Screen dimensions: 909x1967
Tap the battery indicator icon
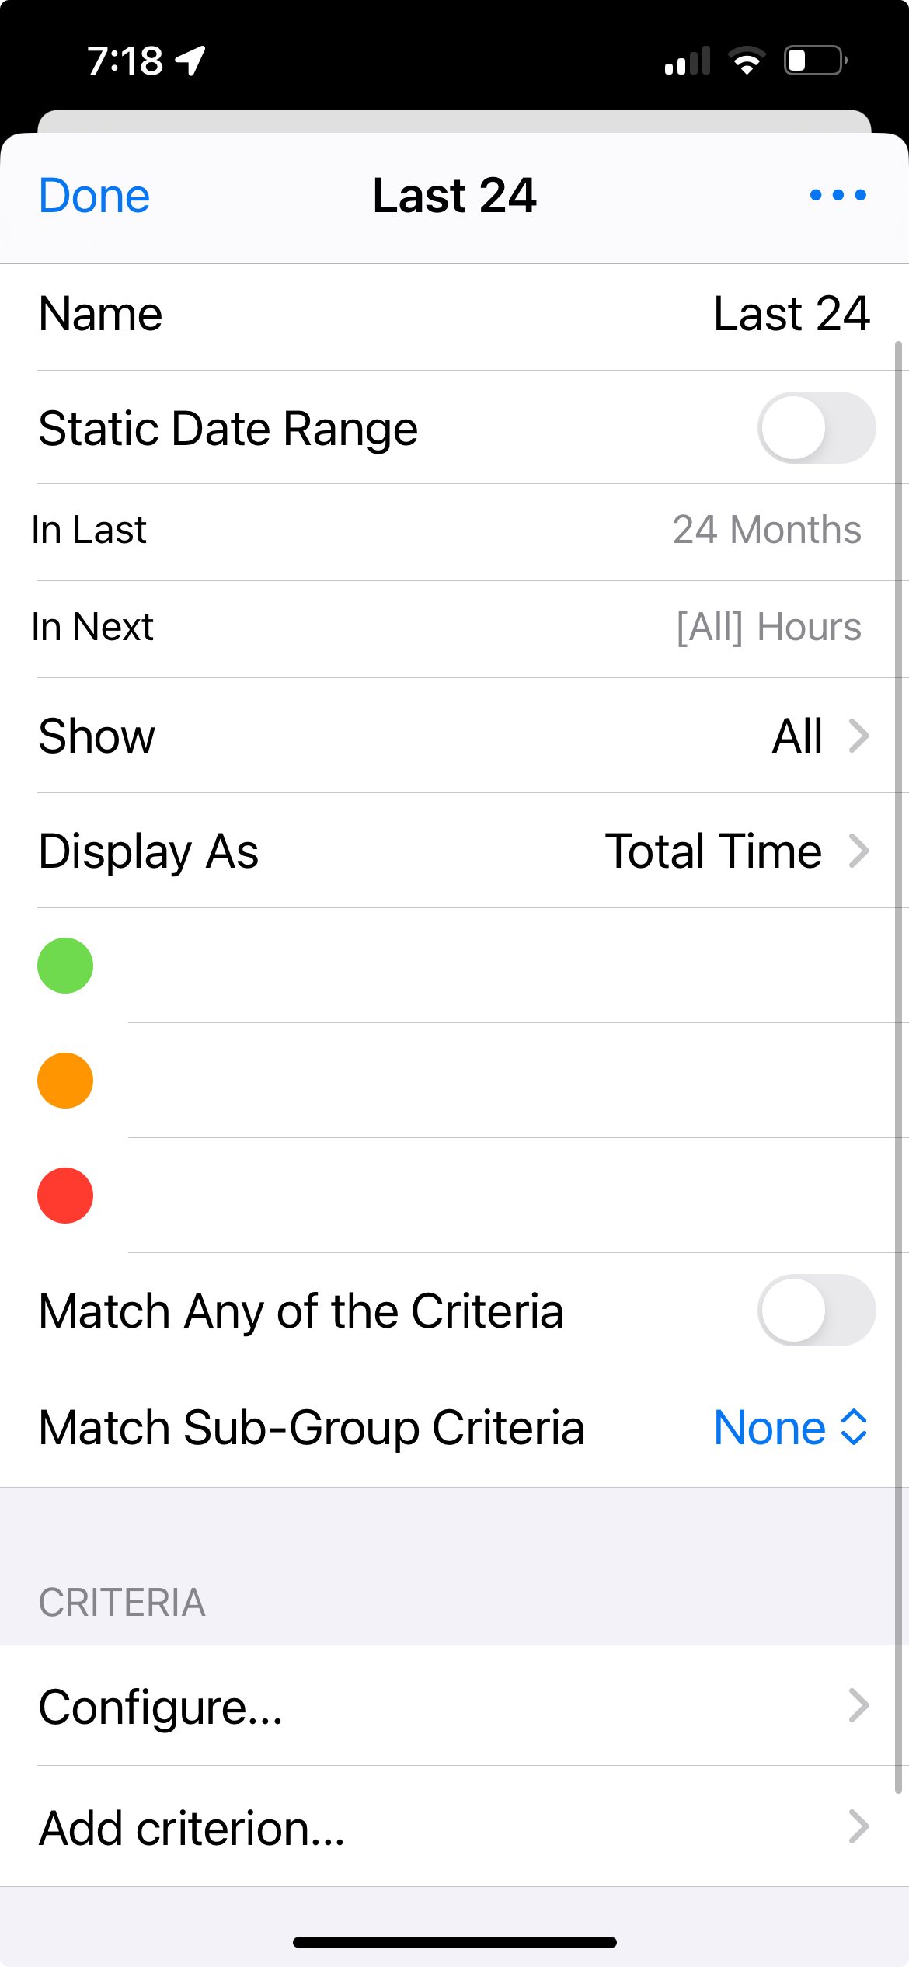816,61
